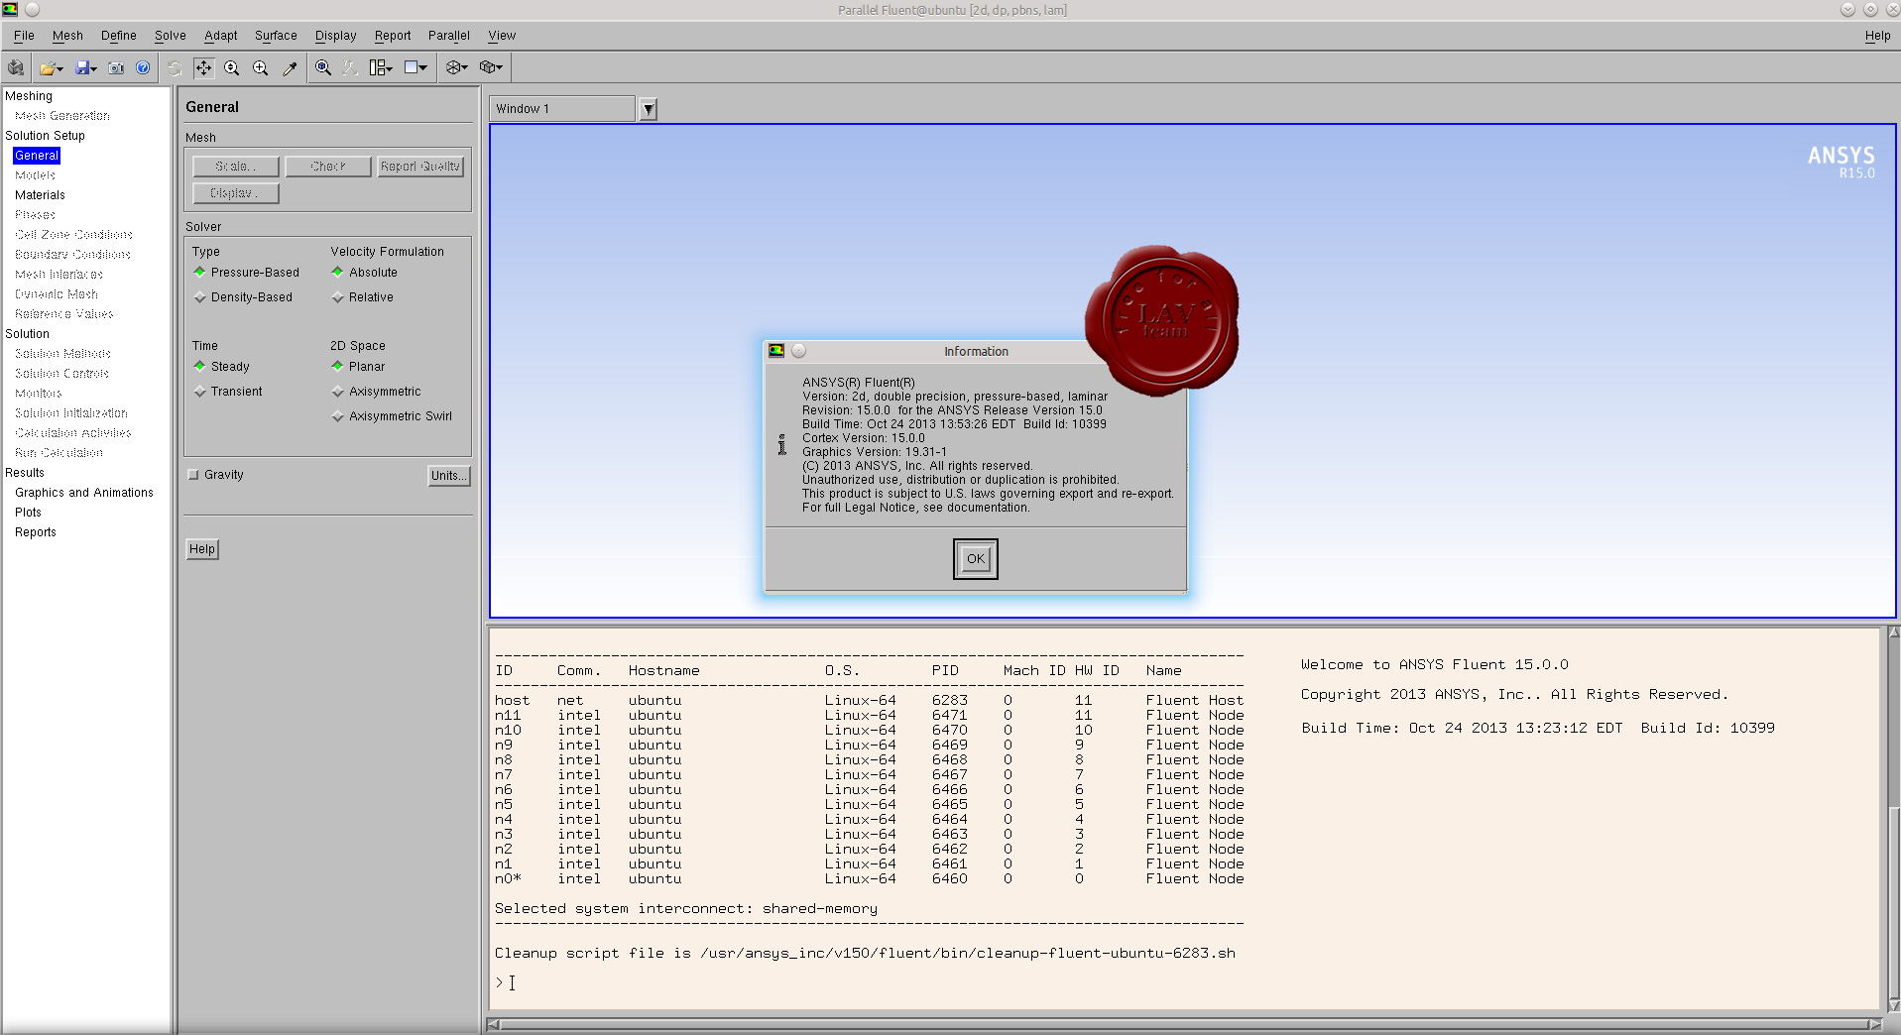Open the Surface menu
Screen dimensions: 1901x1035
[276, 36]
